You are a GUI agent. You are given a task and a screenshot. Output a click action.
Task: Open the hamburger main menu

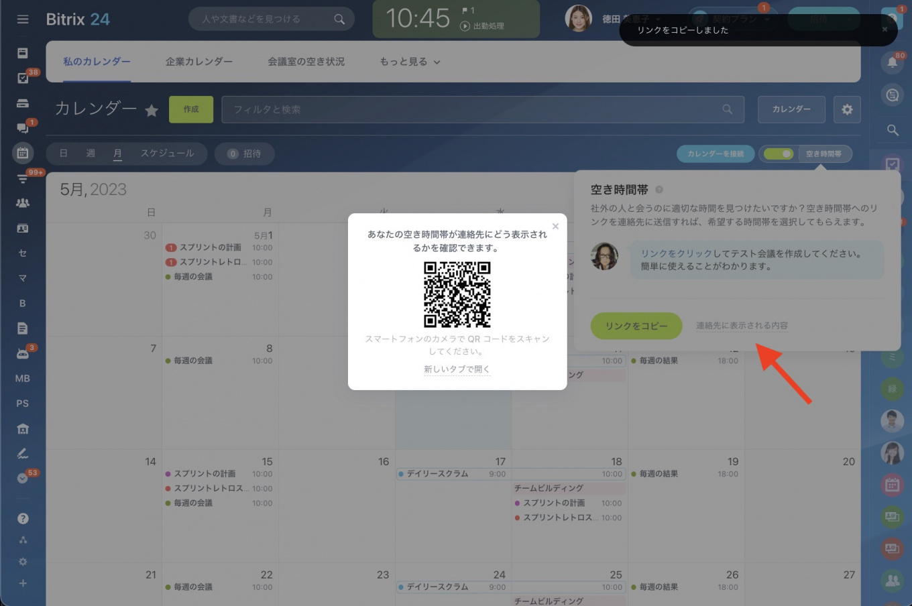[23, 19]
